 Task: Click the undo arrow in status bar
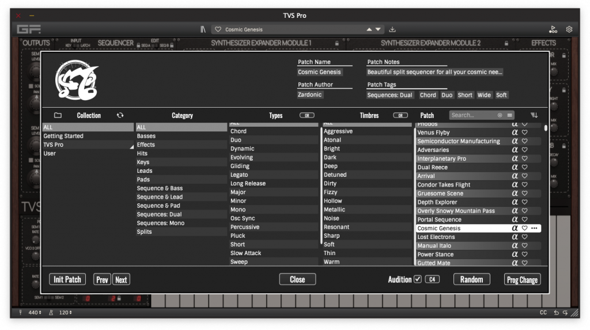click(556, 312)
